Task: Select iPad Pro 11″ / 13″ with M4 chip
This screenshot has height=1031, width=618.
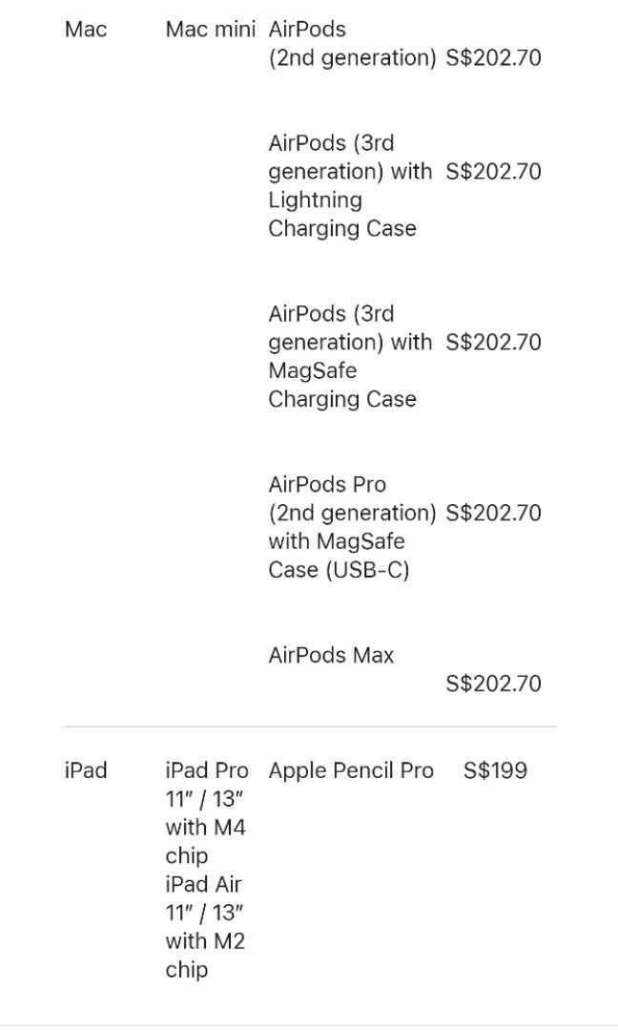Action: pos(207,812)
